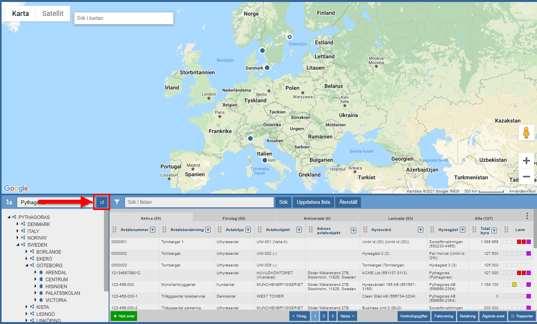Click the refresh icon next to Pythagoras dropdown

pos(102,202)
